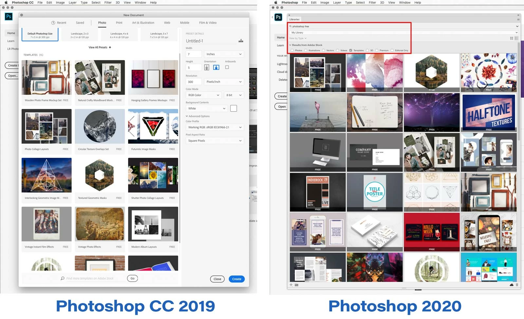The height and width of the screenshot is (319, 524).
Task: Switch to the Art & Illustration tab
Action: pyautogui.click(x=143, y=23)
